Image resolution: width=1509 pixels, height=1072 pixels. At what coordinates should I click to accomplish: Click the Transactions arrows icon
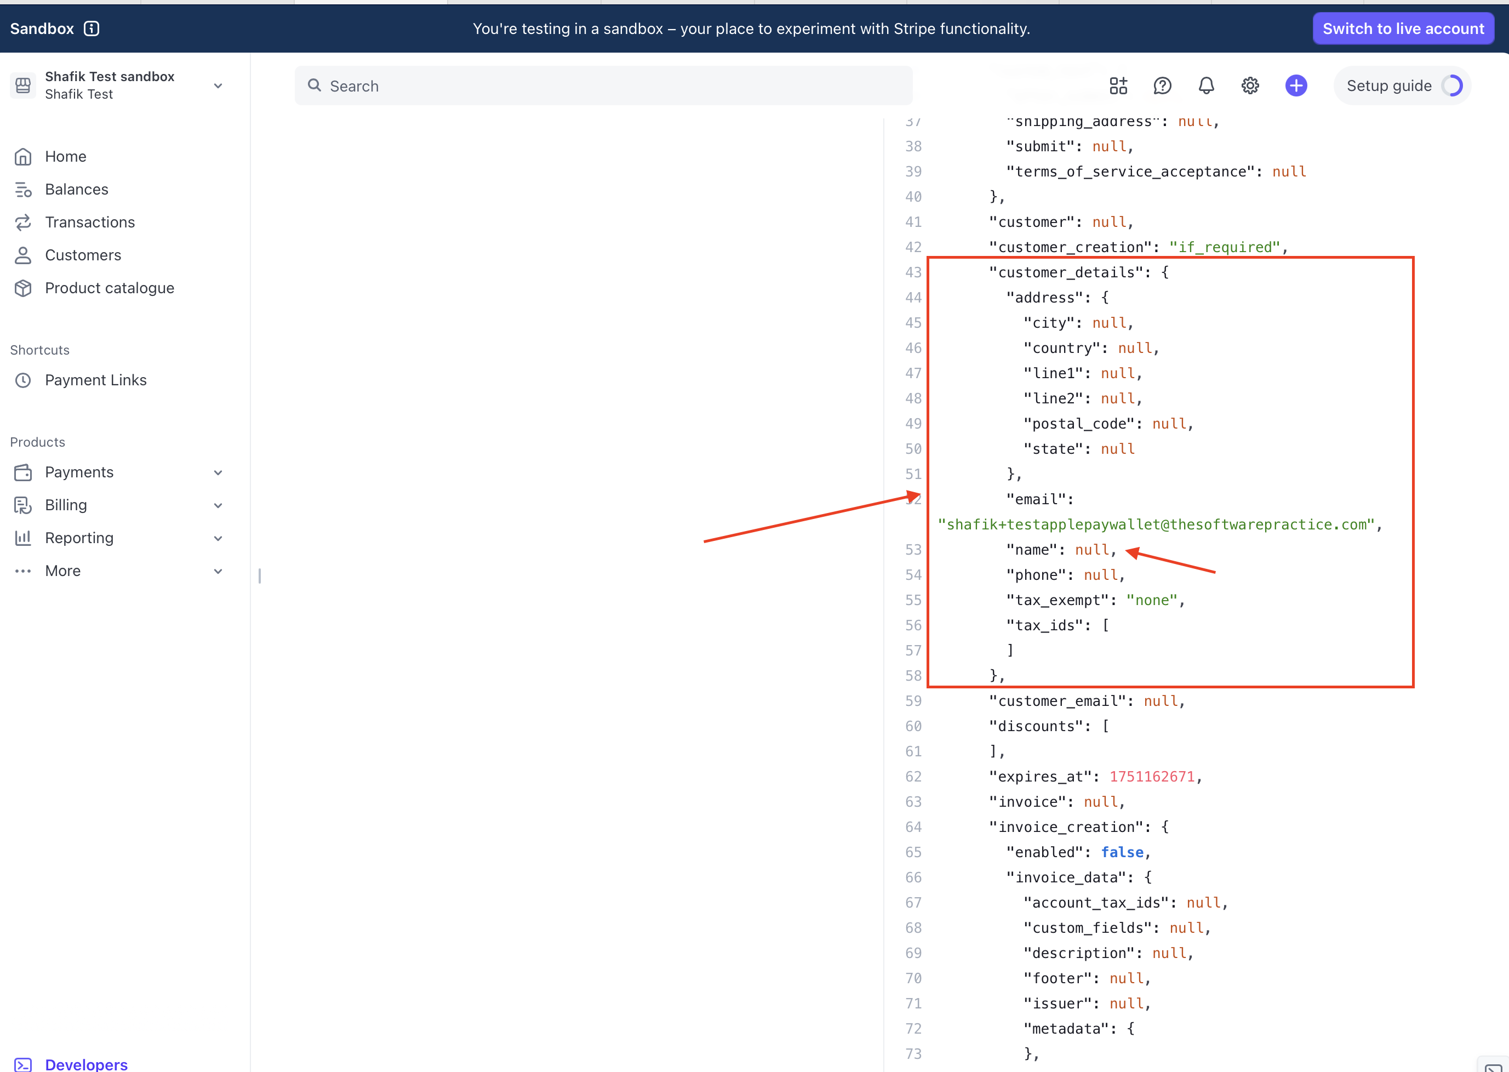tap(23, 223)
